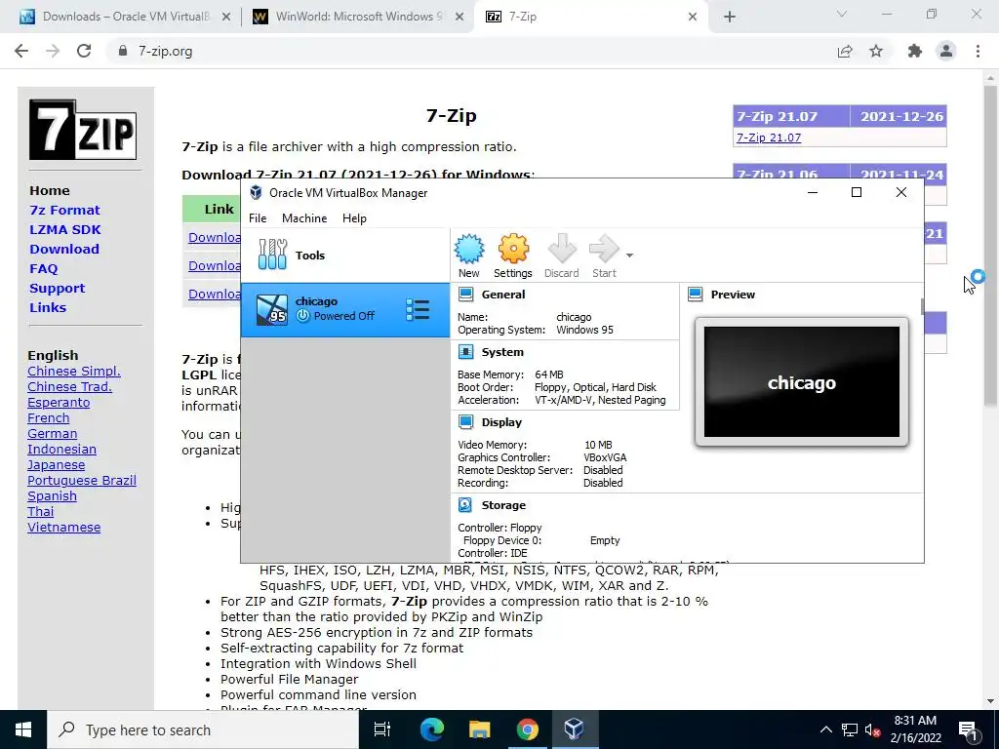The height and width of the screenshot is (749, 999).
Task: Open the FAQ link
Action: (x=43, y=269)
